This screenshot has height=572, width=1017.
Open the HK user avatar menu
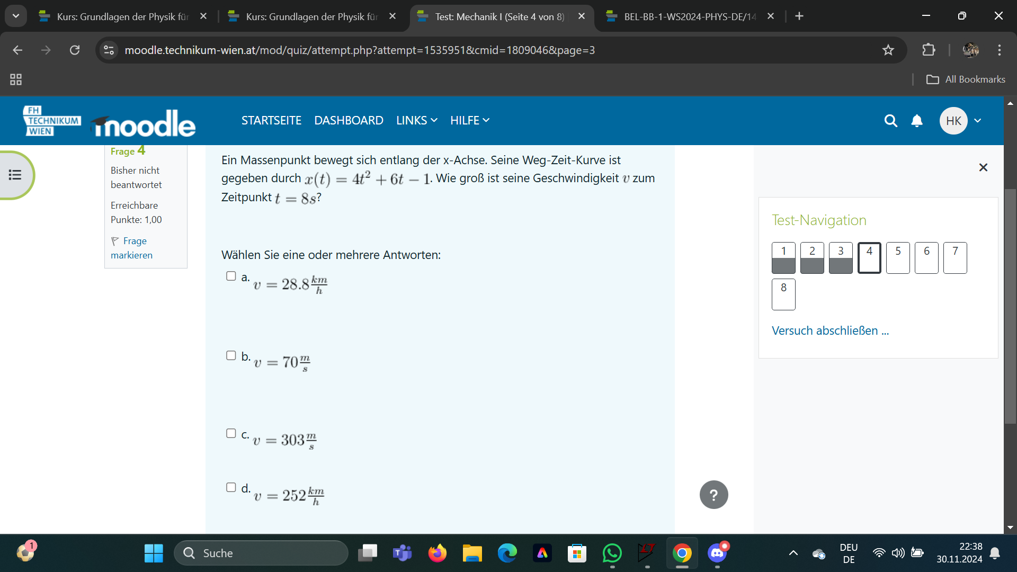click(x=953, y=121)
